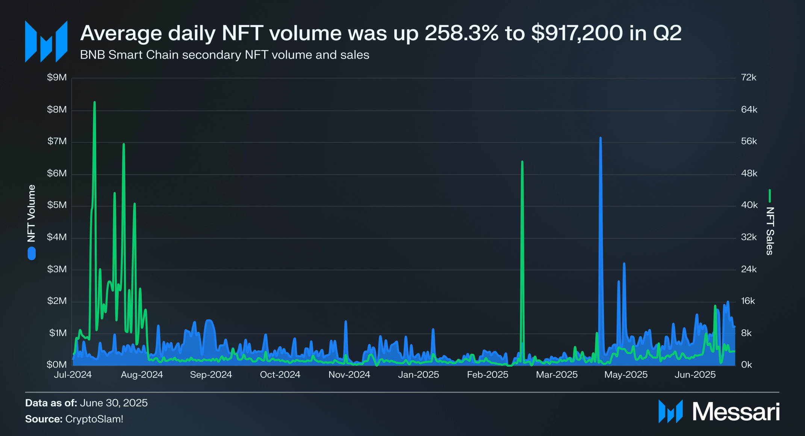805x436 pixels.
Task: Click the green spike peak near Feb-2025
Action: click(522, 162)
